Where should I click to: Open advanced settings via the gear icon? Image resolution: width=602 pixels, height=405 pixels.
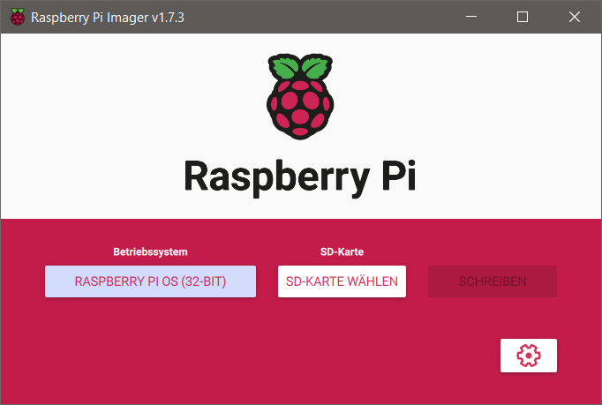click(528, 355)
